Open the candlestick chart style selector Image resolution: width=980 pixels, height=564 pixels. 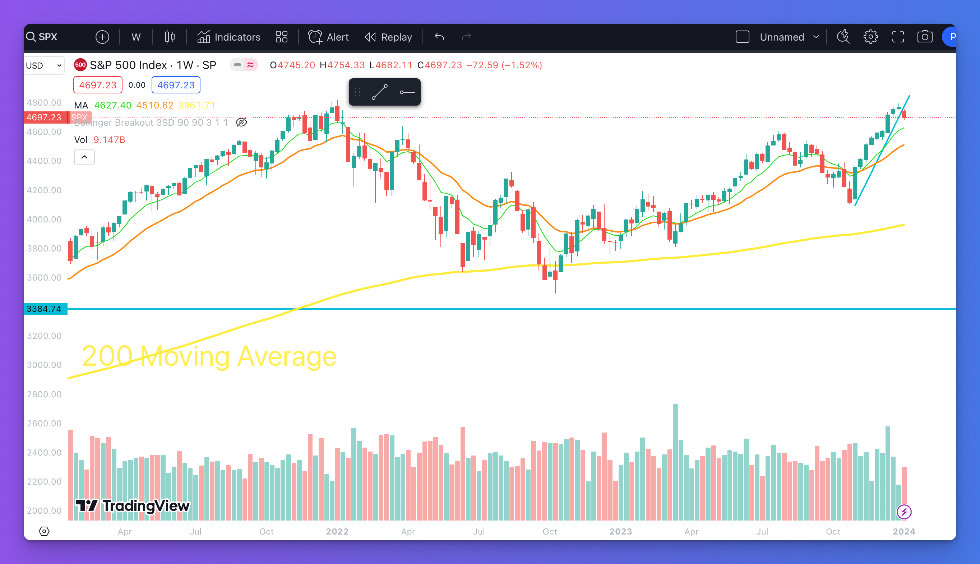coord(170,37)
